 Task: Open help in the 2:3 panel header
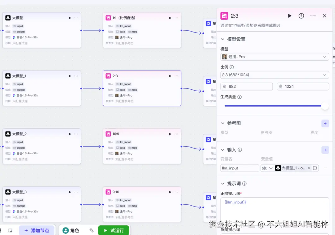pyautogui.click(x=301, y=16)
